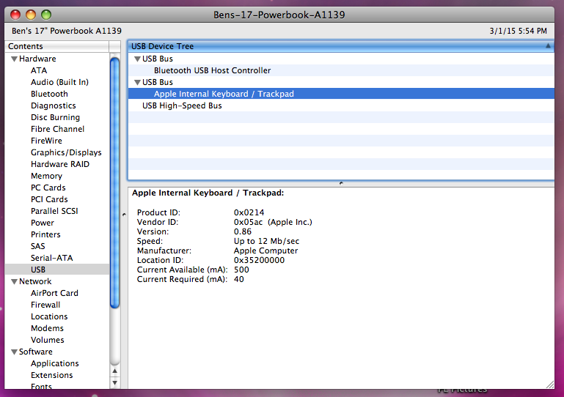The height and width of the screenshot is (397, 564).
Task: Click the Vendor ID value 0x05ac
Action: pyautogui.click(x=248, y=222)
